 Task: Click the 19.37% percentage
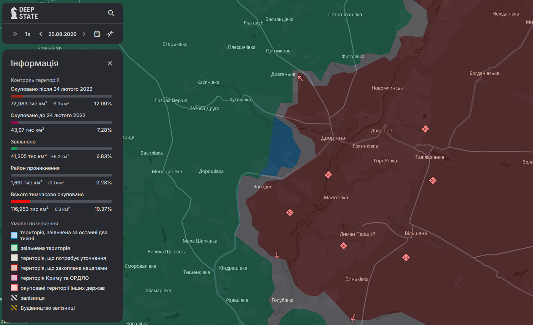click(x=103, y=209)
